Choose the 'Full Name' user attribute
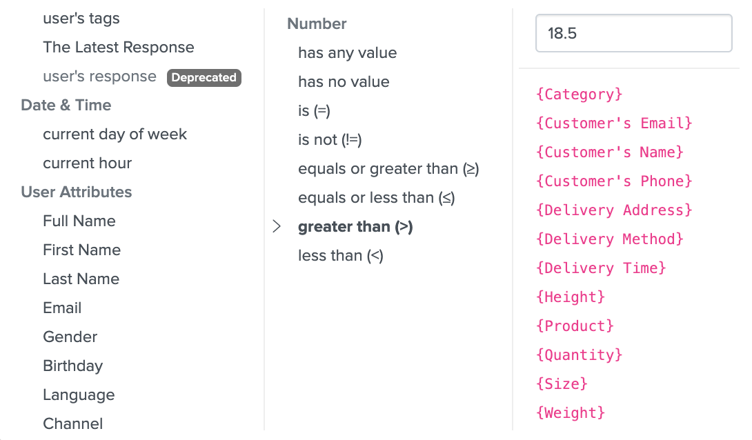752x440 pixels. [x=79, y=221]
